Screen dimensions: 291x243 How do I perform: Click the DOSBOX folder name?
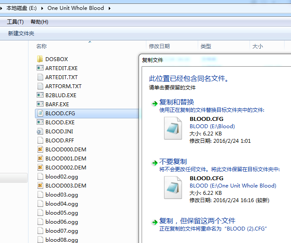[x=57, y=59]
